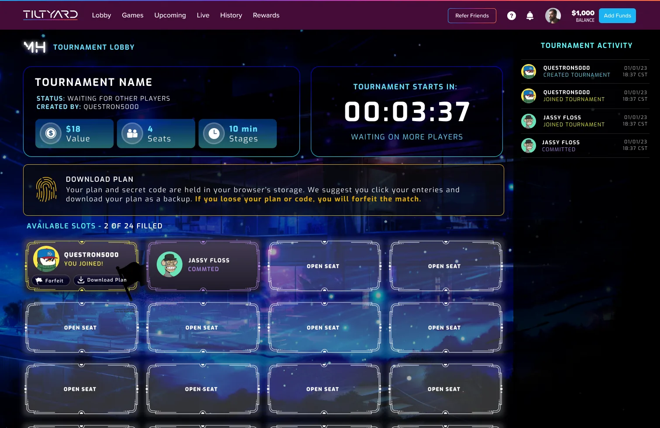
Task: Open Rewards in the navigation
Action: (266, 15)
